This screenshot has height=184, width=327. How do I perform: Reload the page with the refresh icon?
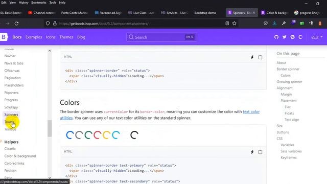click(x=16, y=24)
